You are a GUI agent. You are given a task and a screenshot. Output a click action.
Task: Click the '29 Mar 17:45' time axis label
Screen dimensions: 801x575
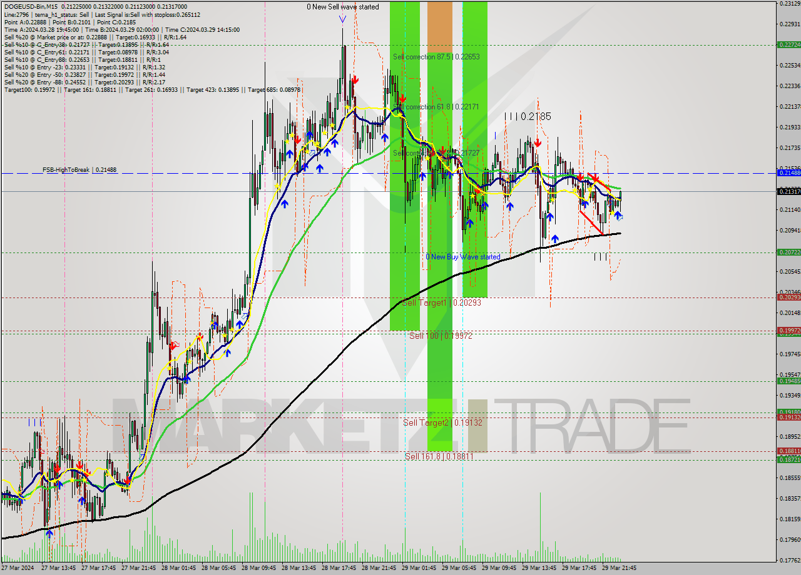[x=579, y=568]
